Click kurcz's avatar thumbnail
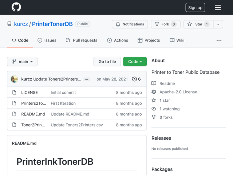Image resolution: width=233 pixels, height=175 pixels. 14,79
